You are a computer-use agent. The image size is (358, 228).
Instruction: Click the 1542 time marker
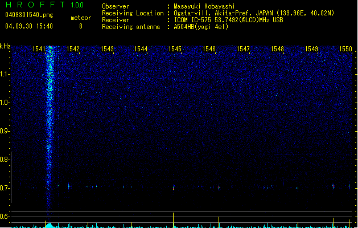tap(73, 49)
